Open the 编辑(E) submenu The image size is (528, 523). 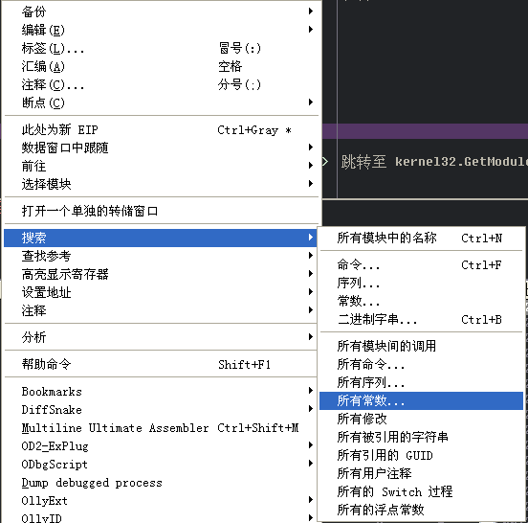161,30
